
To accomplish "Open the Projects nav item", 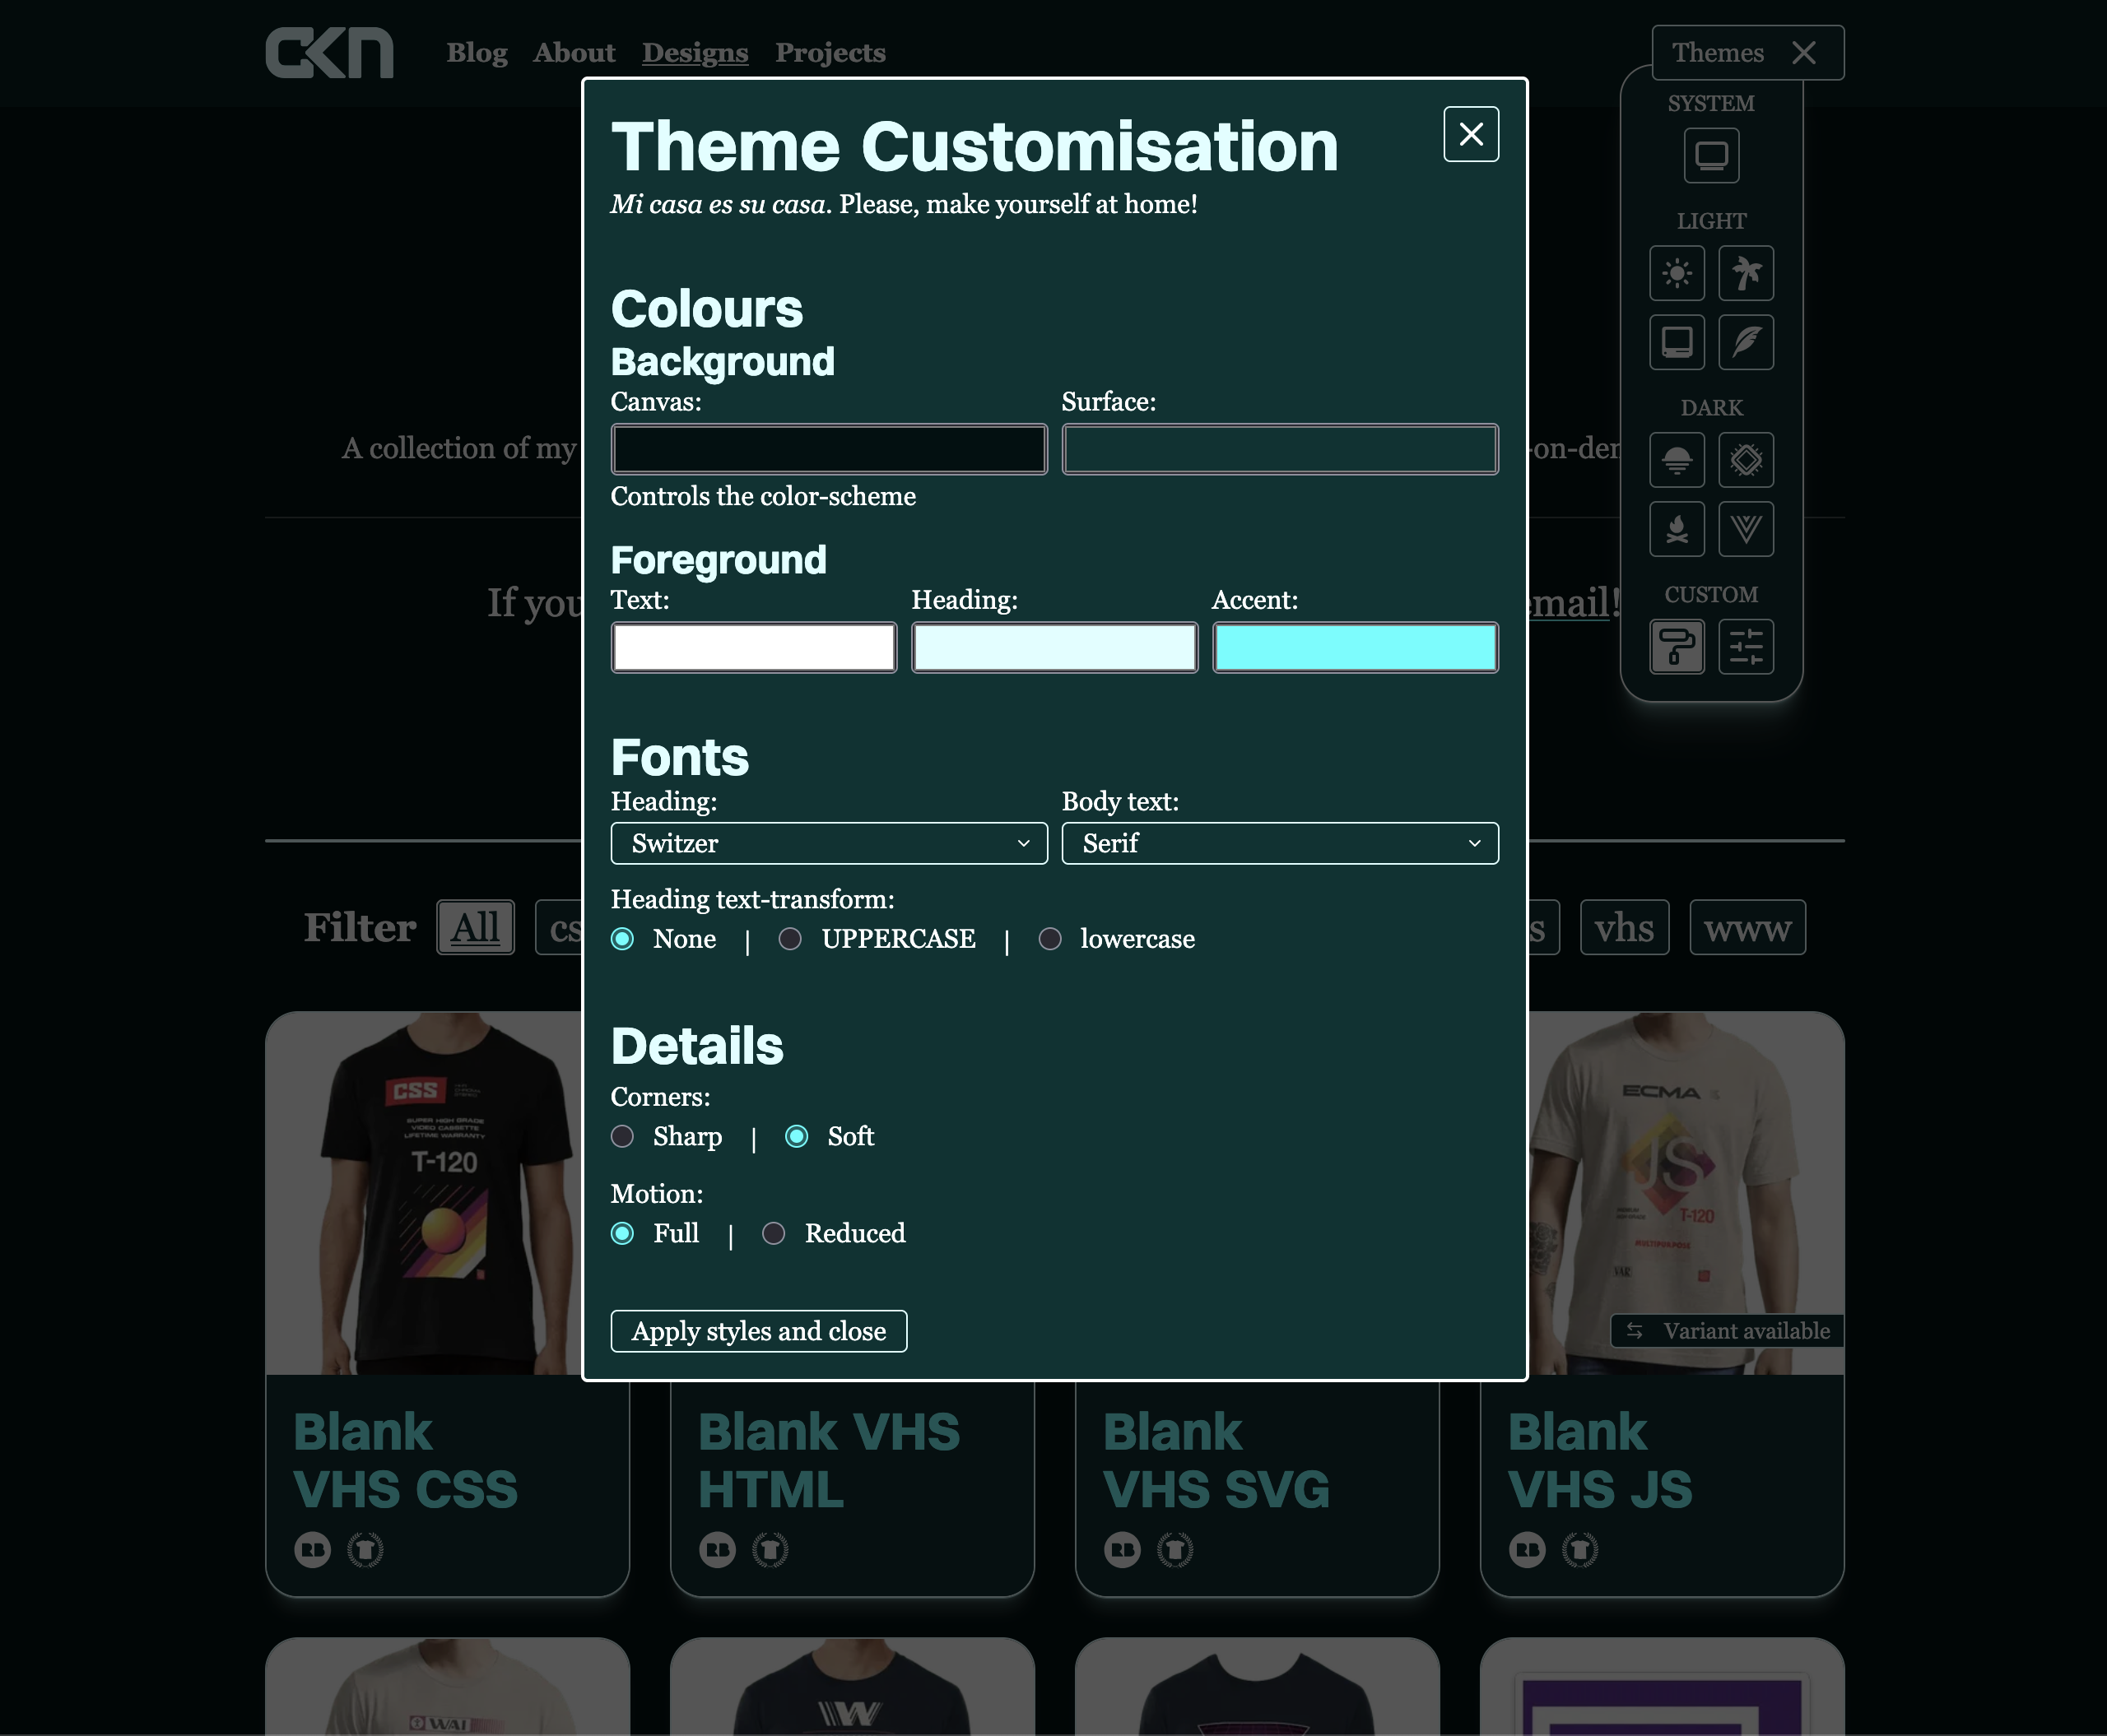I will (830, 53).
